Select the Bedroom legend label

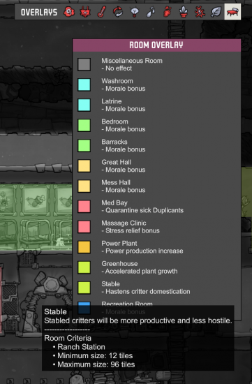pyautogui.click(x=114, y=121)
